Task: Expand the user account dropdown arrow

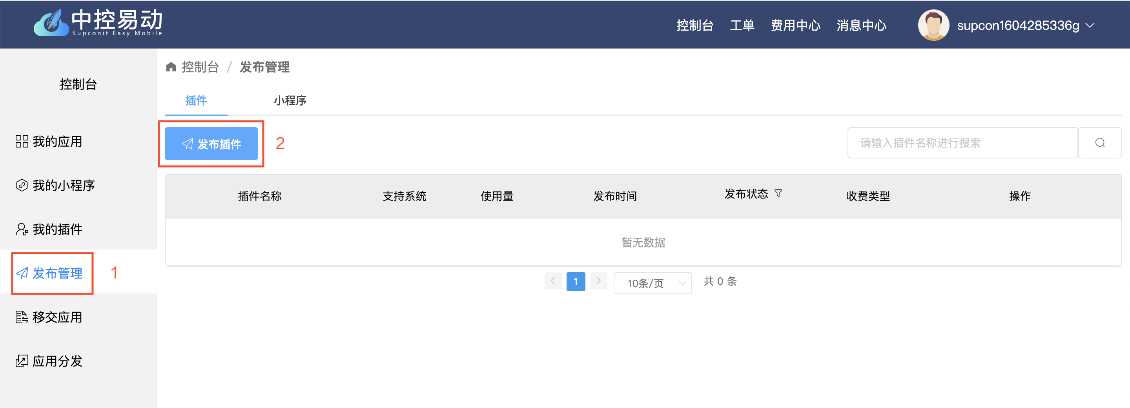Action: coord(1090,25)
